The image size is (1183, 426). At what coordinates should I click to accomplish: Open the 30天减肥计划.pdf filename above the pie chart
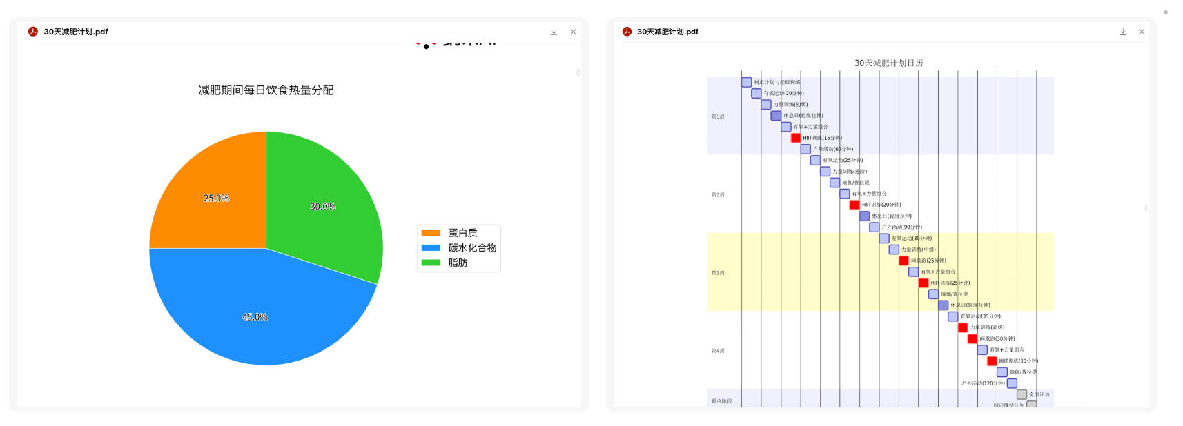pyautogui.click(x=76, y=32)
